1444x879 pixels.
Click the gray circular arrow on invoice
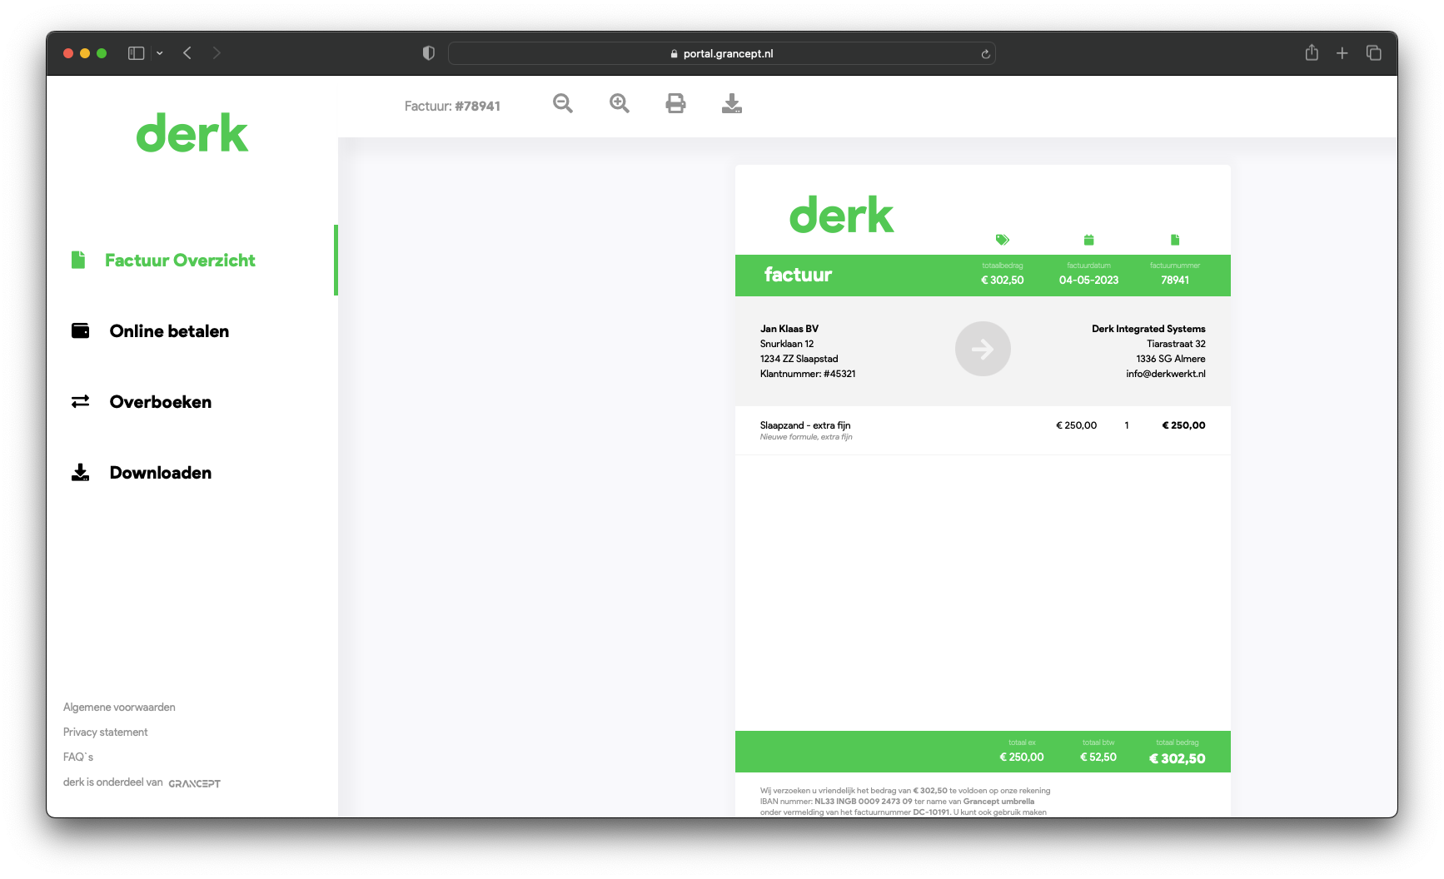[x=983, y=349]
